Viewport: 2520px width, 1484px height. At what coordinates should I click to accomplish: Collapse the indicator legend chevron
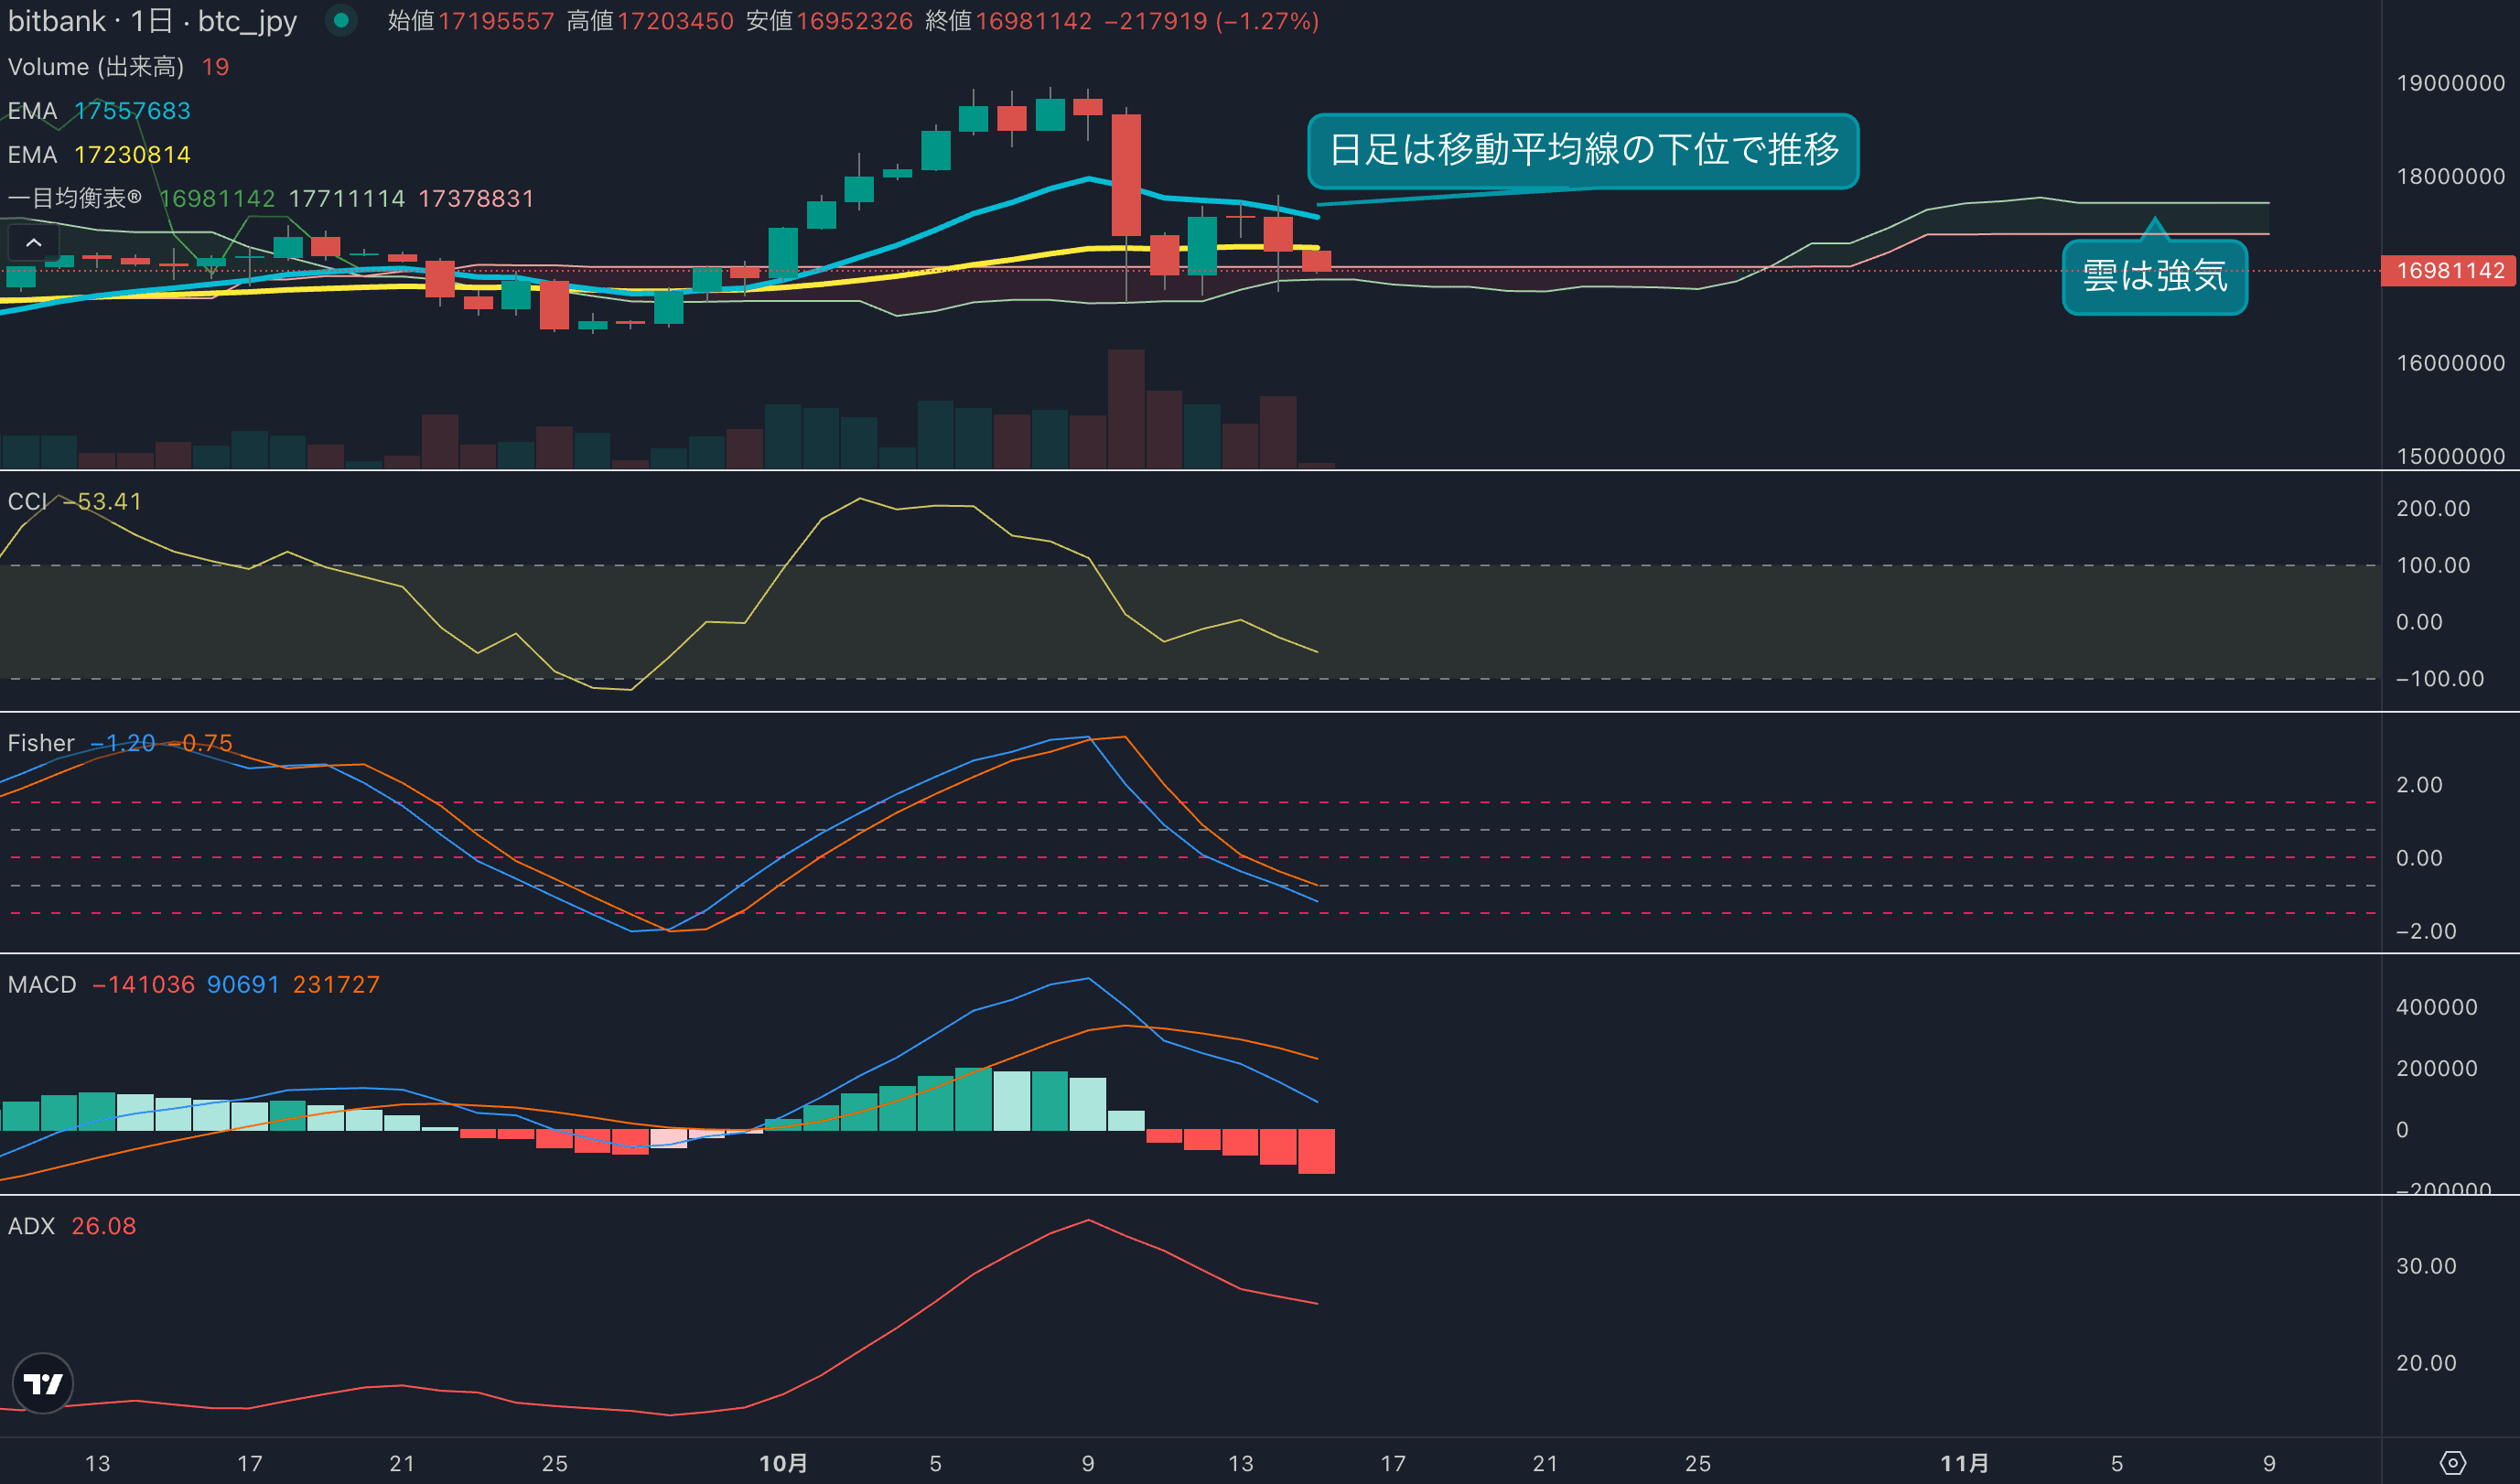pyautogui.click(x=33, y=243)
